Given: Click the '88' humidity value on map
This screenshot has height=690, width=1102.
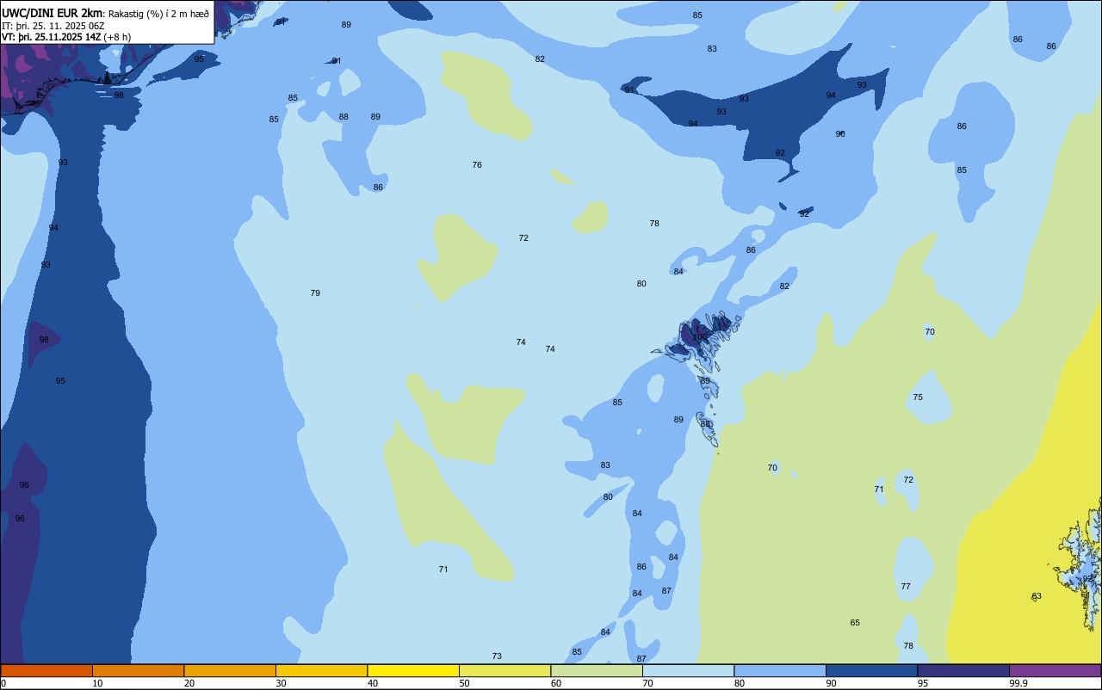Looking at the screenshot, I should pos(344,117).
